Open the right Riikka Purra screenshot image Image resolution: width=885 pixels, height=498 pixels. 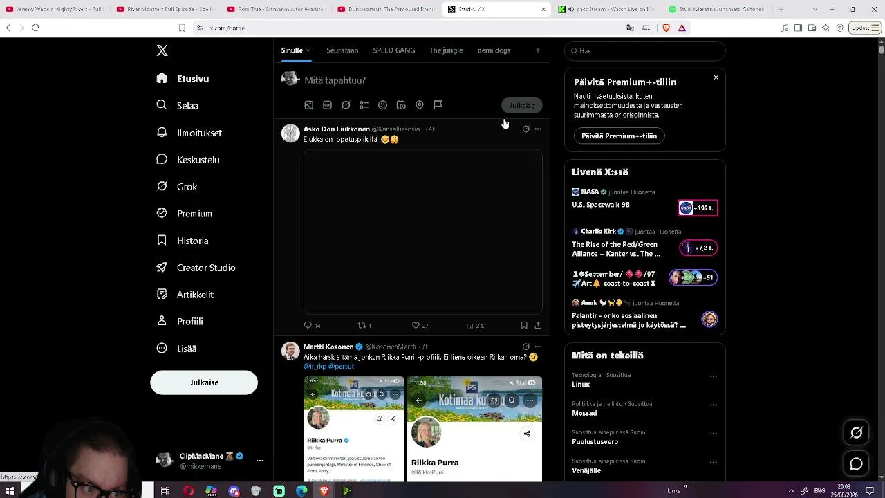click(474, 429)
